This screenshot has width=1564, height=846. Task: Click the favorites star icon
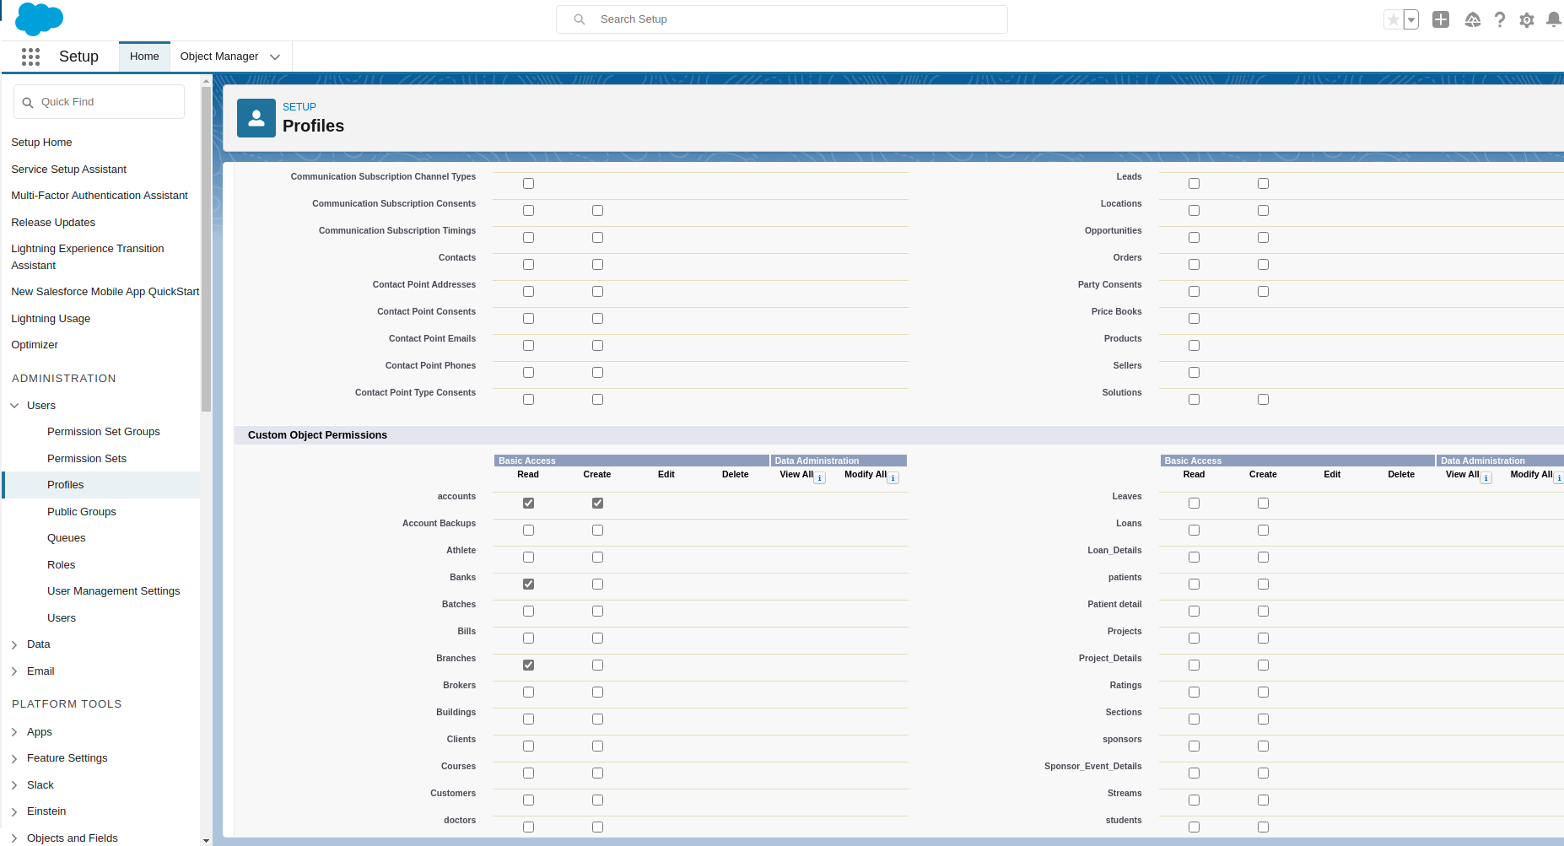pyautogui.click(x=1393, y=19)
